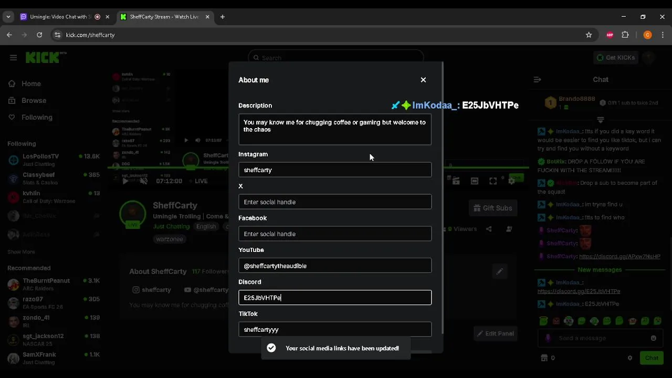Click the share icon next to Viewers

coord(489,229)
